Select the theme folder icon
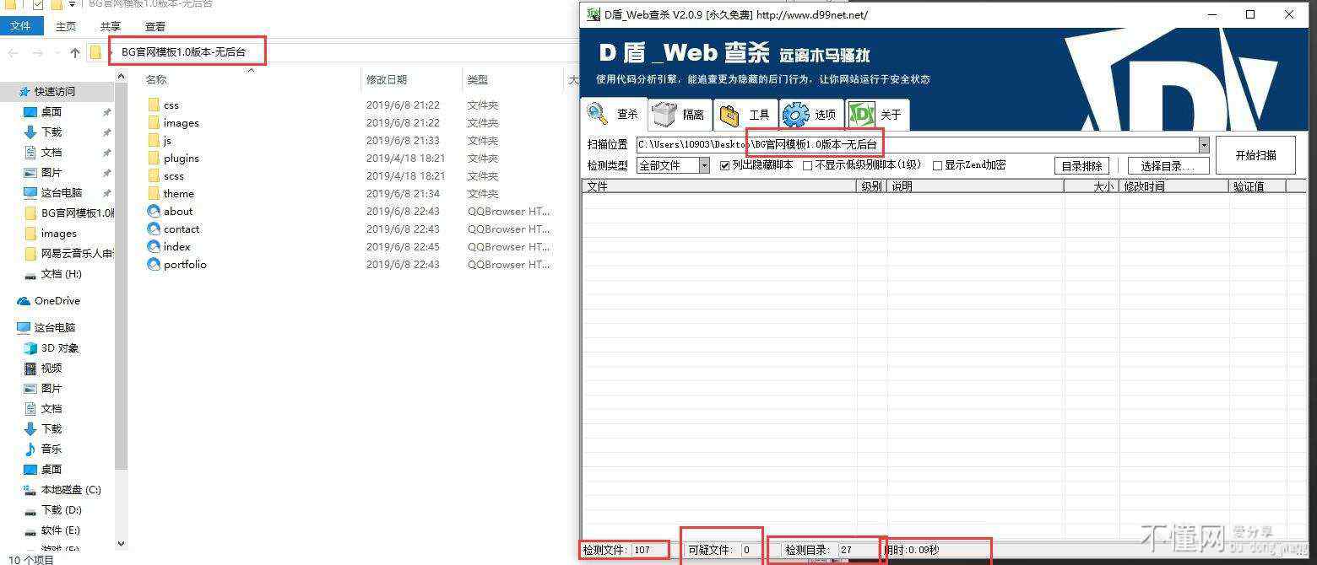 point(154,193)
